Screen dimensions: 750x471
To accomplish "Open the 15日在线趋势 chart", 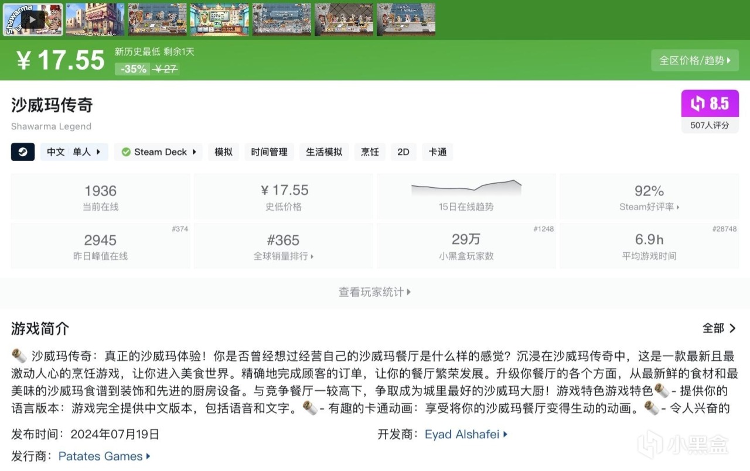I will 466,197.
